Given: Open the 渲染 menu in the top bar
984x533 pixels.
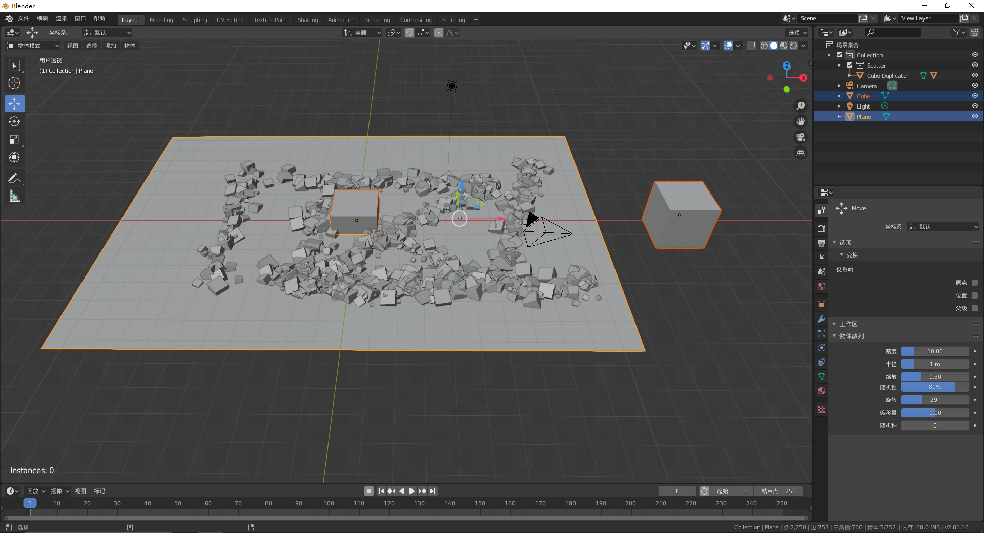Looking at the screenshot, I should point(61,18).
